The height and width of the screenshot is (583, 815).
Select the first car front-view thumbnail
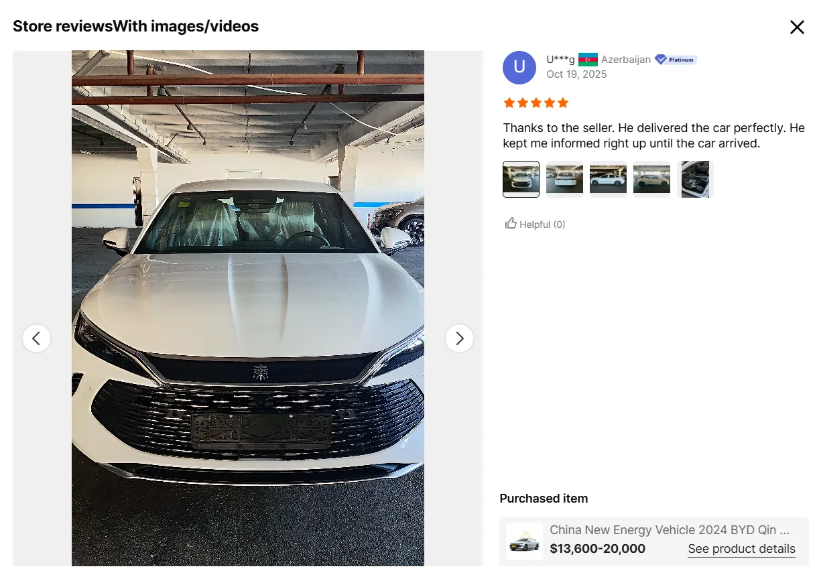(x=521, y=179)
